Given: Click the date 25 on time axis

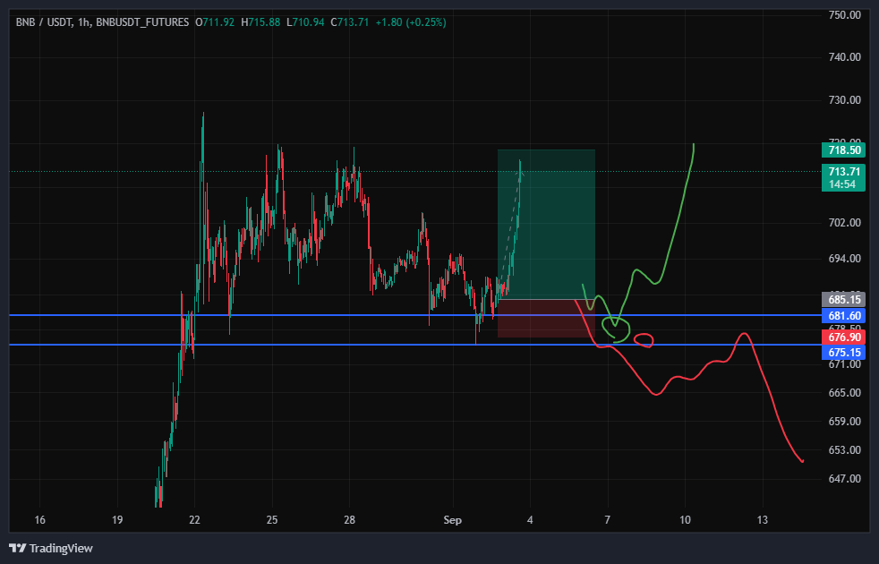Looking at the screenshot, I should click(x=272, y=520).
